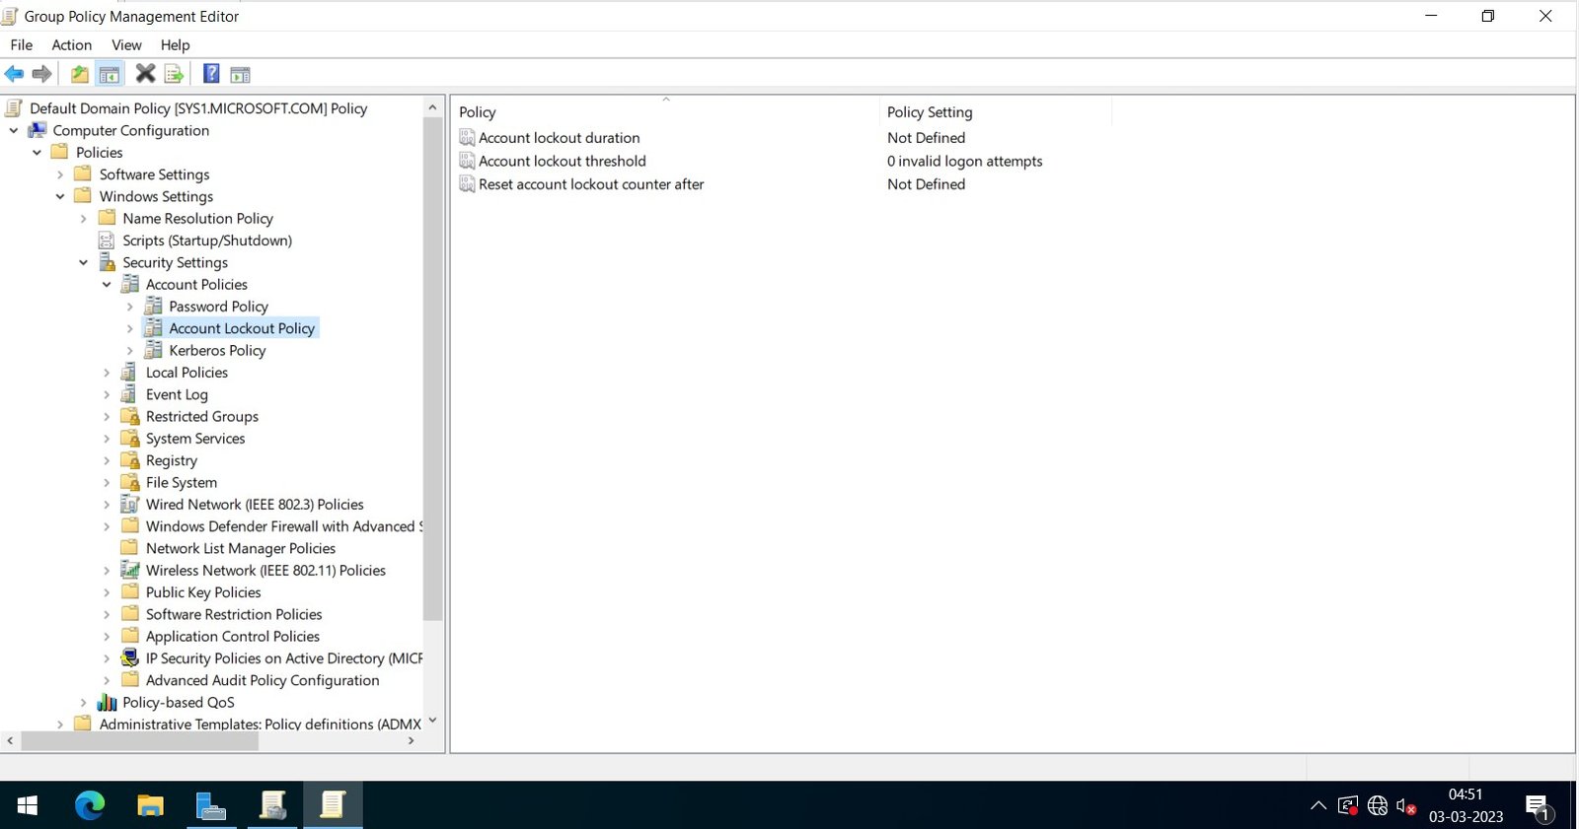Select Reset account lockout counter after
This screenshot has width=1579, height=829.
point(591,183)
